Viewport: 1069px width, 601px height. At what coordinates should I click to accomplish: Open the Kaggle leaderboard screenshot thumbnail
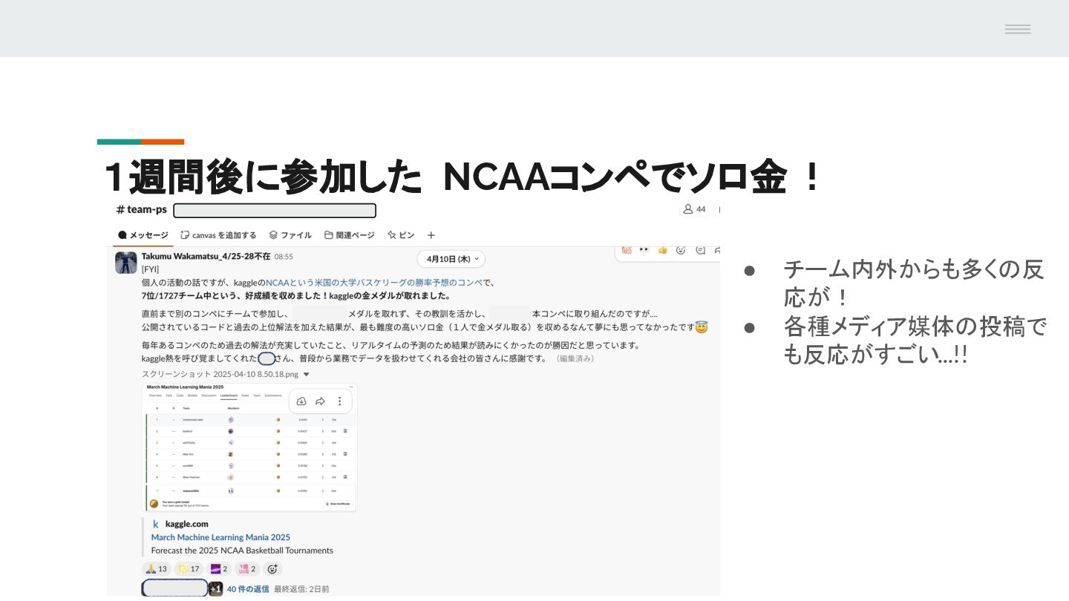[250, 447]
